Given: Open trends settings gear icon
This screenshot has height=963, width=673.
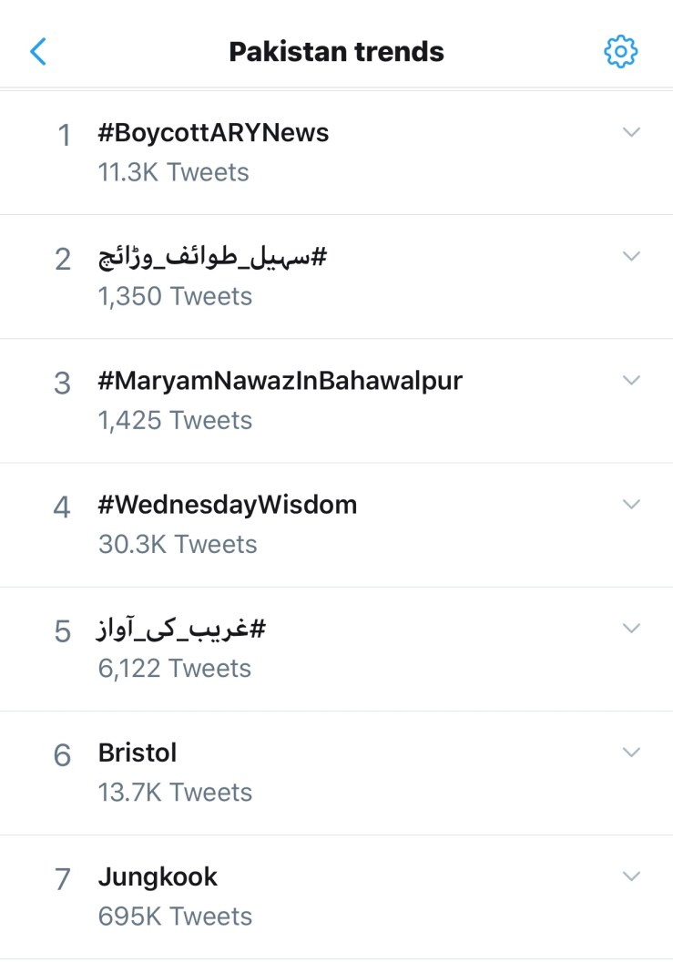Looking at the screenshot, I should pos(621,52).
